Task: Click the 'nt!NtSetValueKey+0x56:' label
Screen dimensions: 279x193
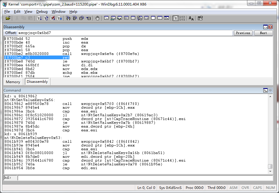Action: coord(30,100)
